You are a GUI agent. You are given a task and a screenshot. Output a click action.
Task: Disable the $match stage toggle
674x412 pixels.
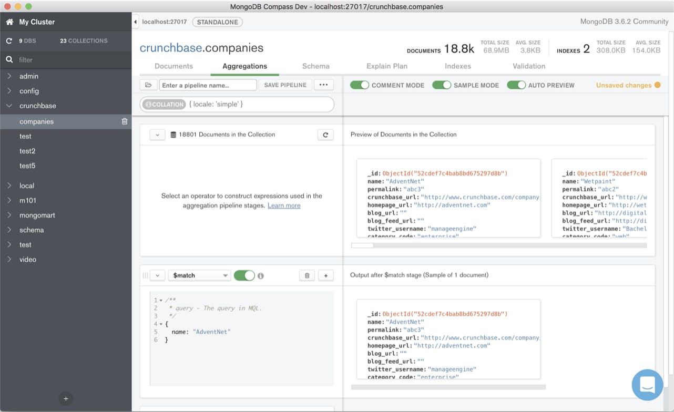click(244, 275)
